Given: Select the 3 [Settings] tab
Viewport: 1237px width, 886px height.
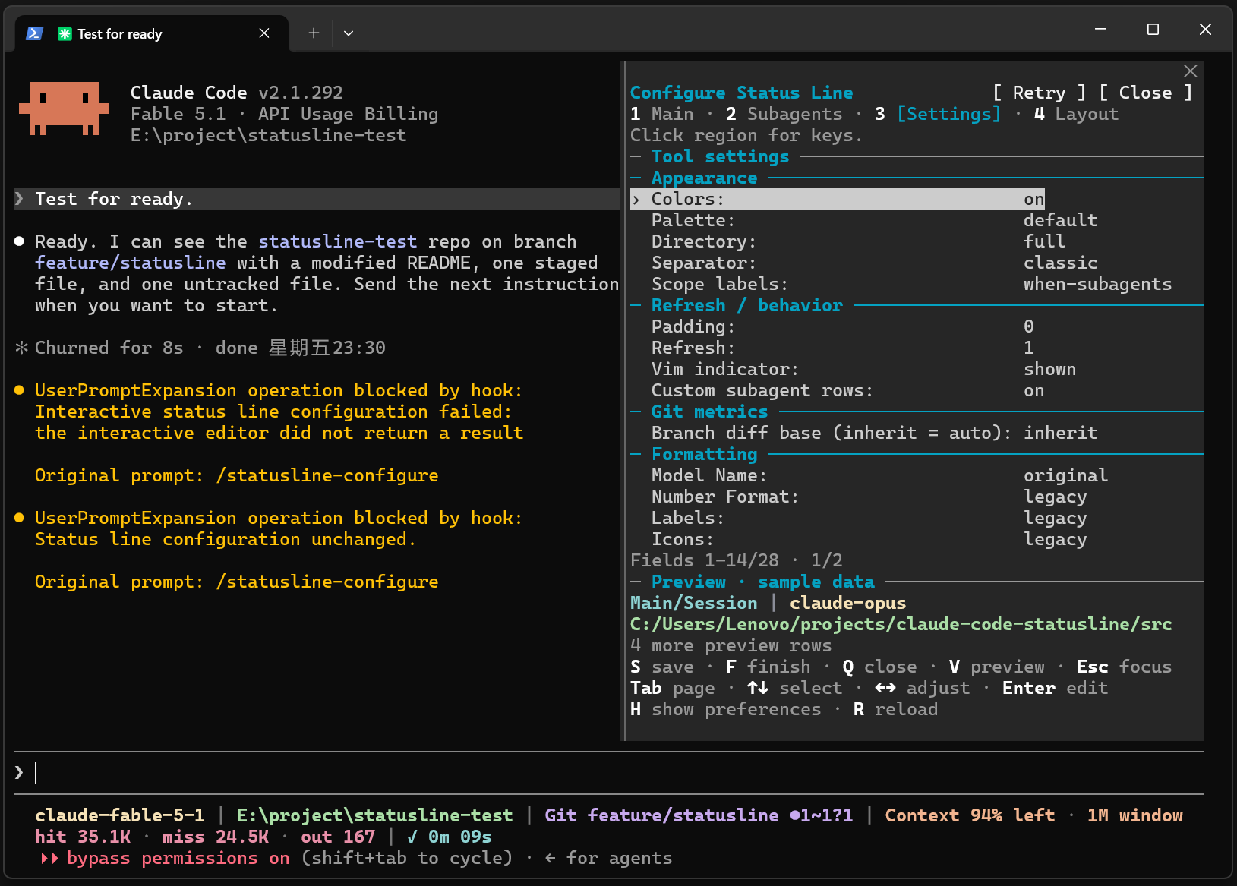Looking at the screenshot, I should tap(938, 114).
